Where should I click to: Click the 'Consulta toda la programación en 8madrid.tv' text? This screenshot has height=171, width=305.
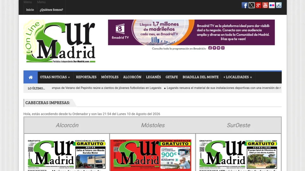[x=179, y=48]
